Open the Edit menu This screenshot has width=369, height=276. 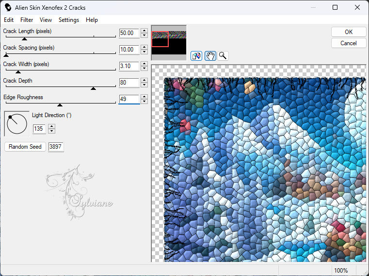coord(9,20)
